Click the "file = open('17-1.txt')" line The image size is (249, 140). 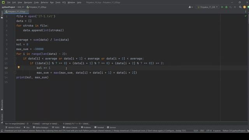click(36, 16)
